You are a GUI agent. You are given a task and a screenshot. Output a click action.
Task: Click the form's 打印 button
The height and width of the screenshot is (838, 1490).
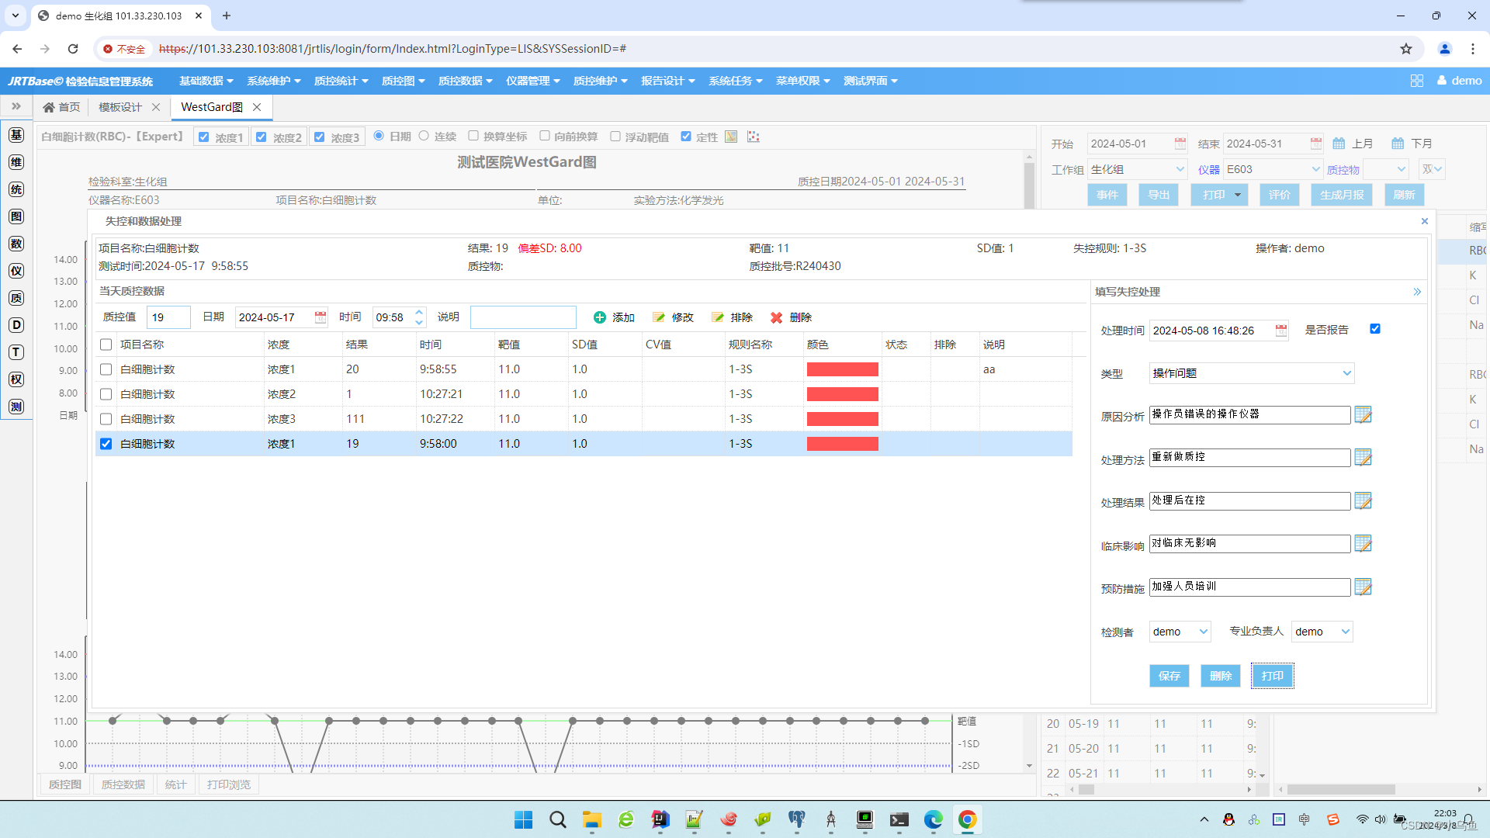(x=1273, y=676)
